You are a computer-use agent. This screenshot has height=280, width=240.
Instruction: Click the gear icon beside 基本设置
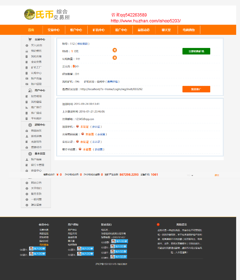pos(30,153)
